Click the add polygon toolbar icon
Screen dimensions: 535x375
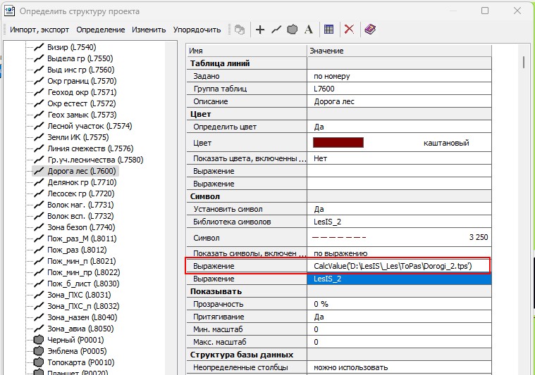[292, 30]
